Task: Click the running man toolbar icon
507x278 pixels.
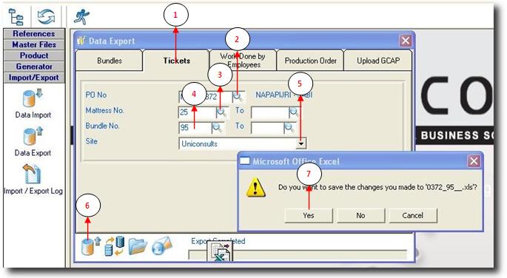Action: (81, 16)
